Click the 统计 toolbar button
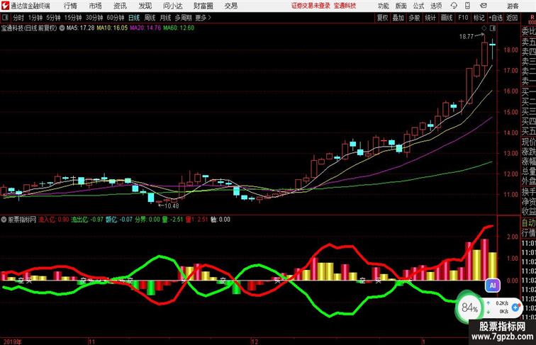This screenshot has height=345, width=536. (430, 18)
